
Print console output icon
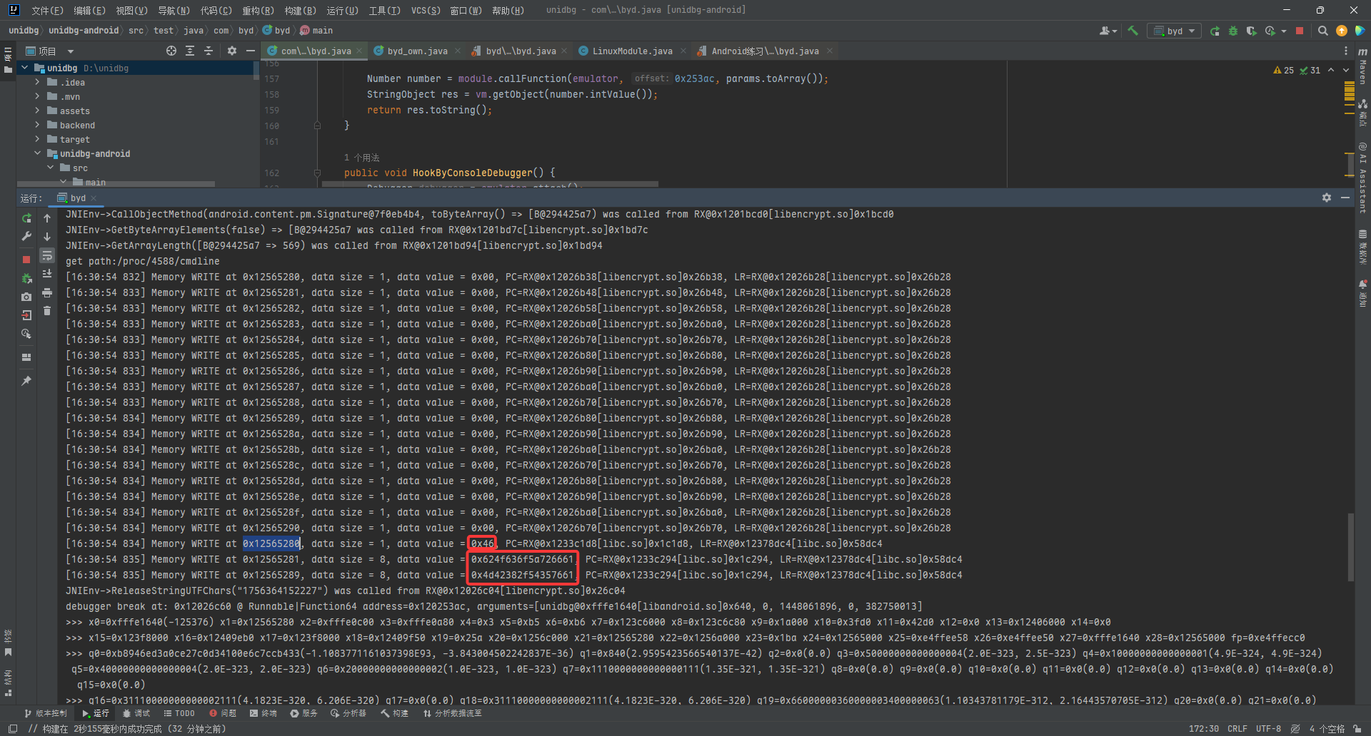47,292
